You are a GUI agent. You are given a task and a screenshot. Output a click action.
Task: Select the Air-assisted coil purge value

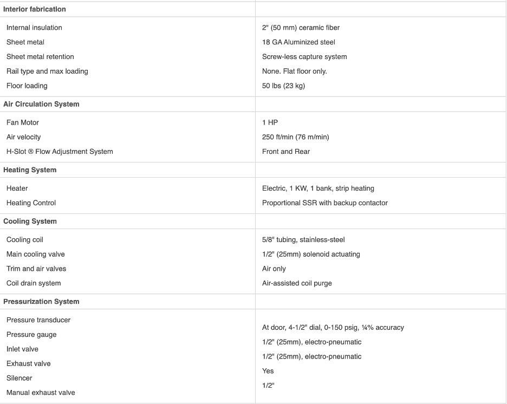[297, 283]
